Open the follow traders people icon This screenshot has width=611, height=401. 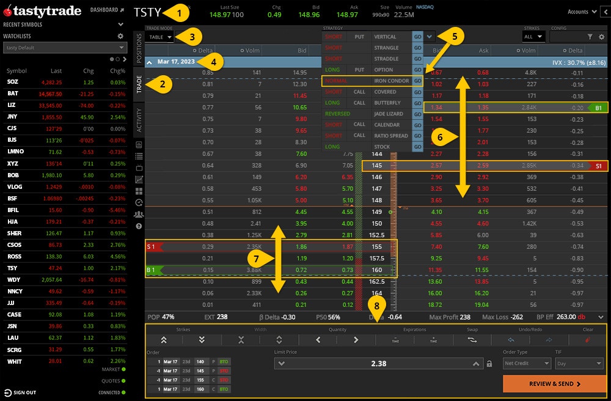point(139,215)
